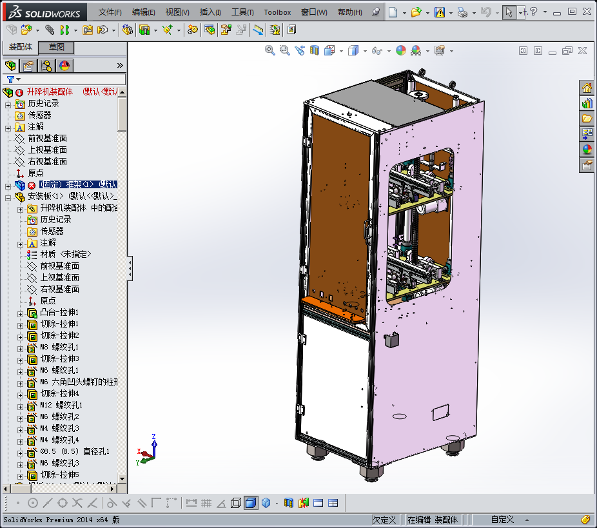Screen dimensions: 597x528
Task: Open the Hide/Show Items dropdown arrow
Action: 389,51
